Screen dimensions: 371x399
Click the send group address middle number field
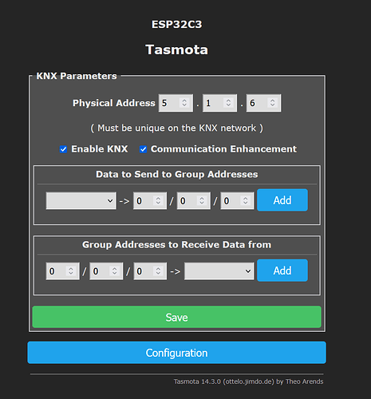(x=194, y=200)
